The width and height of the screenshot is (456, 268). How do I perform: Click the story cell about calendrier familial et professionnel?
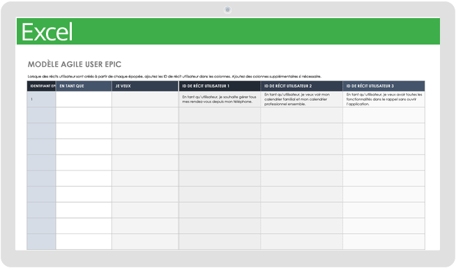tap(302, 100)
